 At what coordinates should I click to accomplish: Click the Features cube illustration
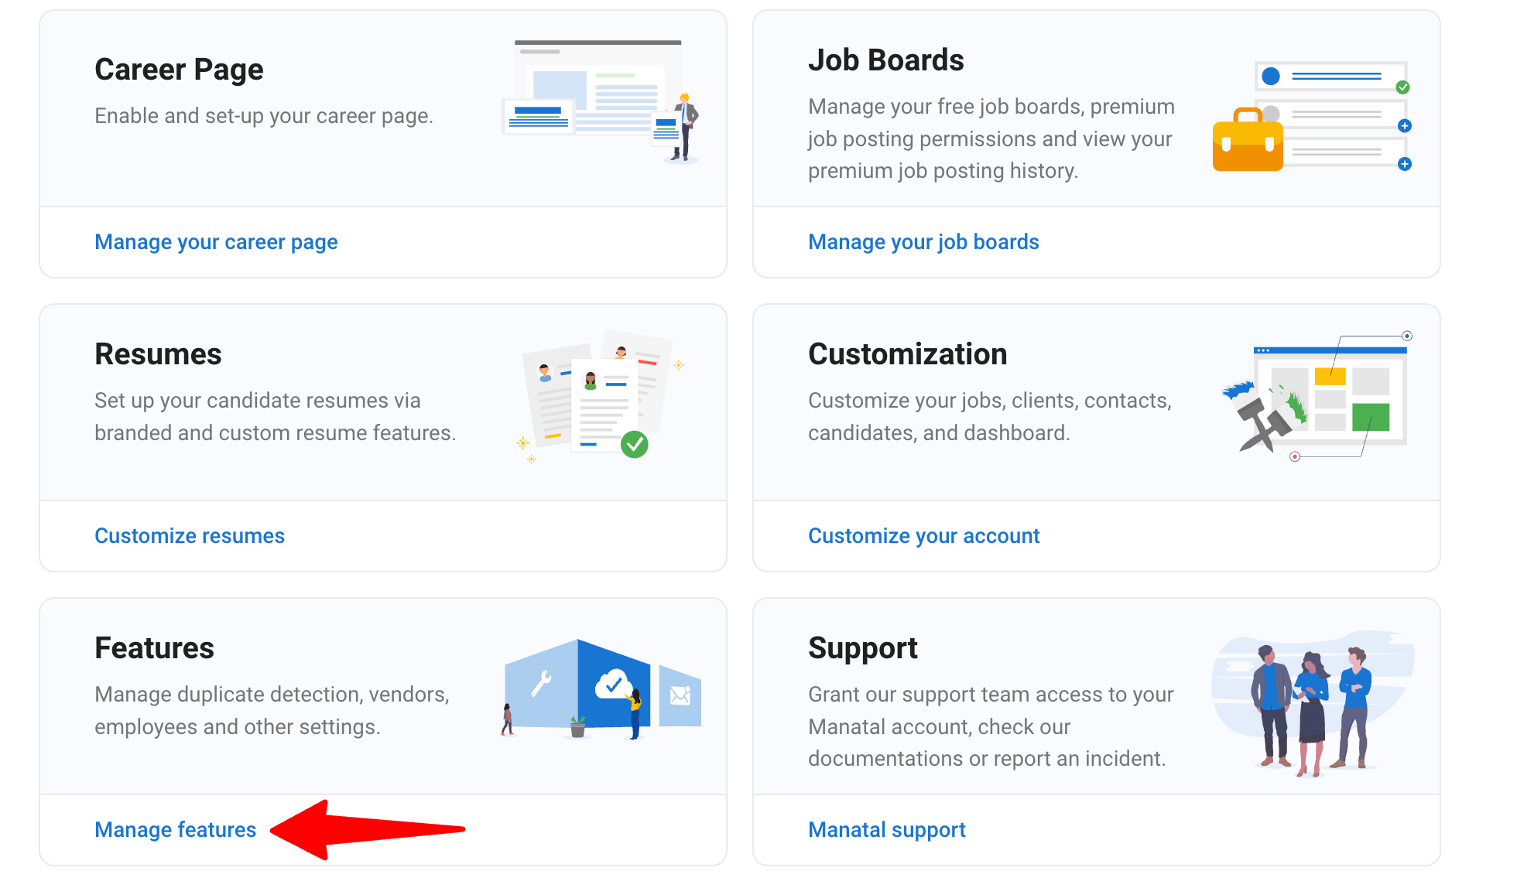601,688
